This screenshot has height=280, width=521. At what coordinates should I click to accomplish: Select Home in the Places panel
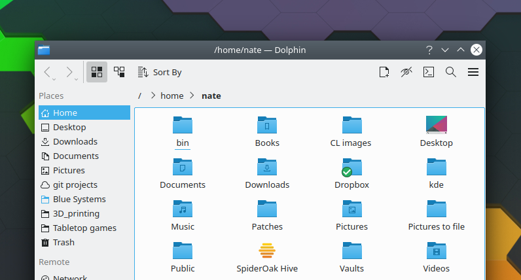pos(84,113)
